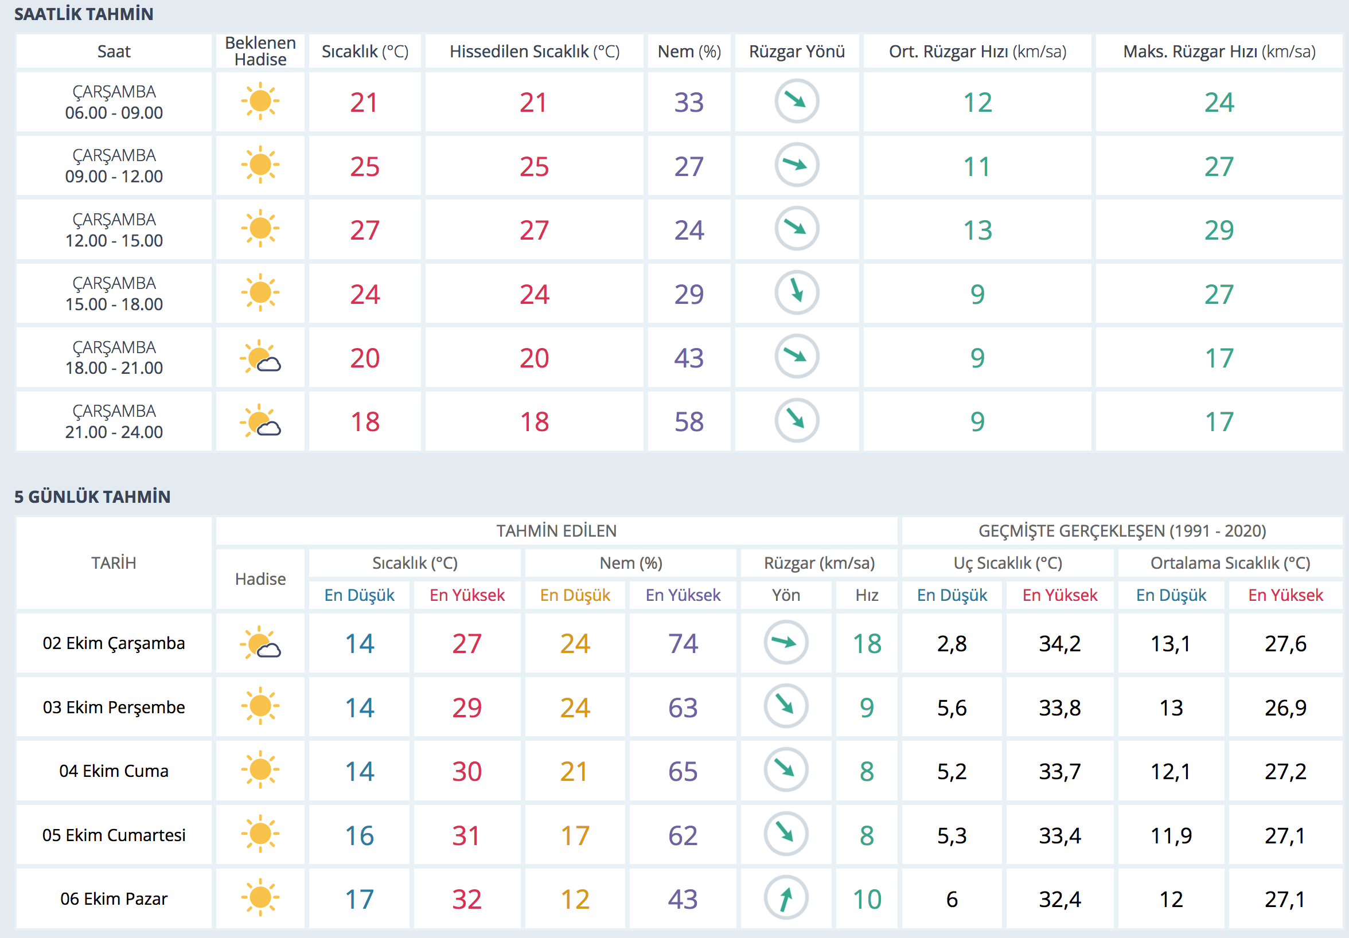This screenshot has width=1349, height=938.
Task: Click the SAATLİK TAHMİN section title
Action: 83,14
